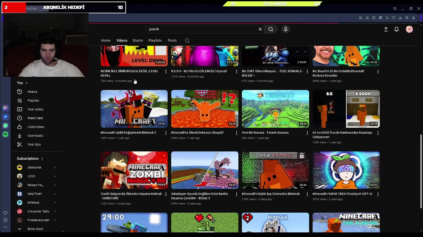Open the more options menu for 'KESİNLİKLE SİNİR BOZUCU DEĞİL' video
The height and width of the screenshot is (237, 423).
(166, 71)
